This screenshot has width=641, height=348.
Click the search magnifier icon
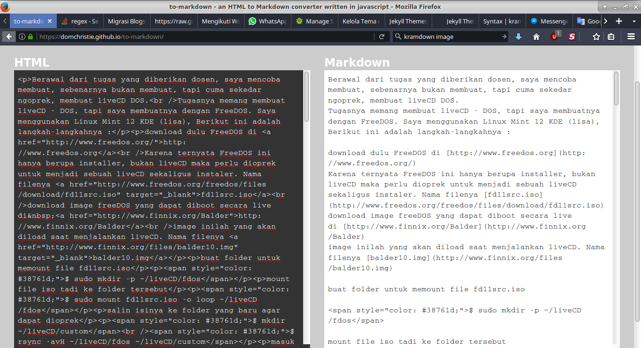point(398,37)
